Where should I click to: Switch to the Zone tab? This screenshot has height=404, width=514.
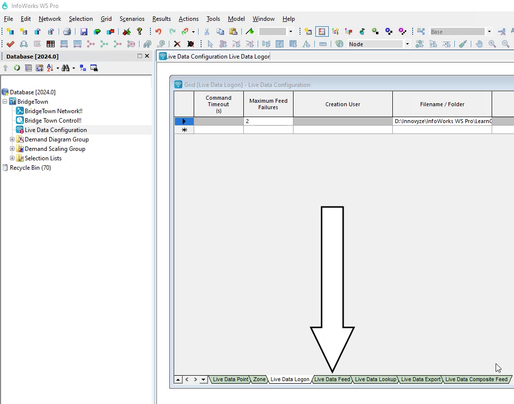click(259, 379)
